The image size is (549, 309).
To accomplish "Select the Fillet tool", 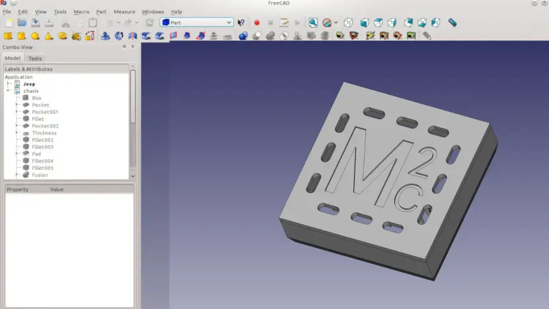I will pyautogui.click(x=146, y=36).
